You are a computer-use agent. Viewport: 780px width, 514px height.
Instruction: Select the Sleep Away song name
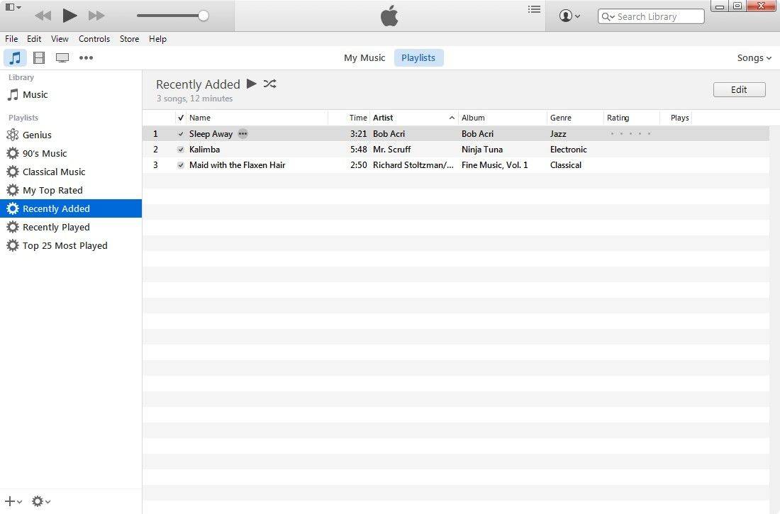pyautogui.click(x=211, y=134)
